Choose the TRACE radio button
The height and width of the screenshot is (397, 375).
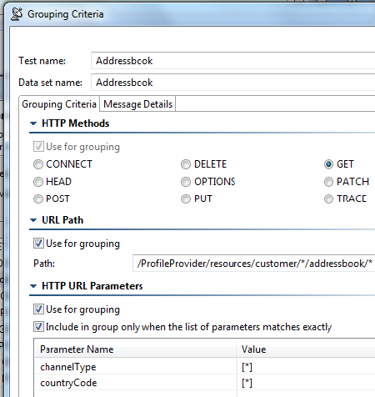click(x=328, y=199)
